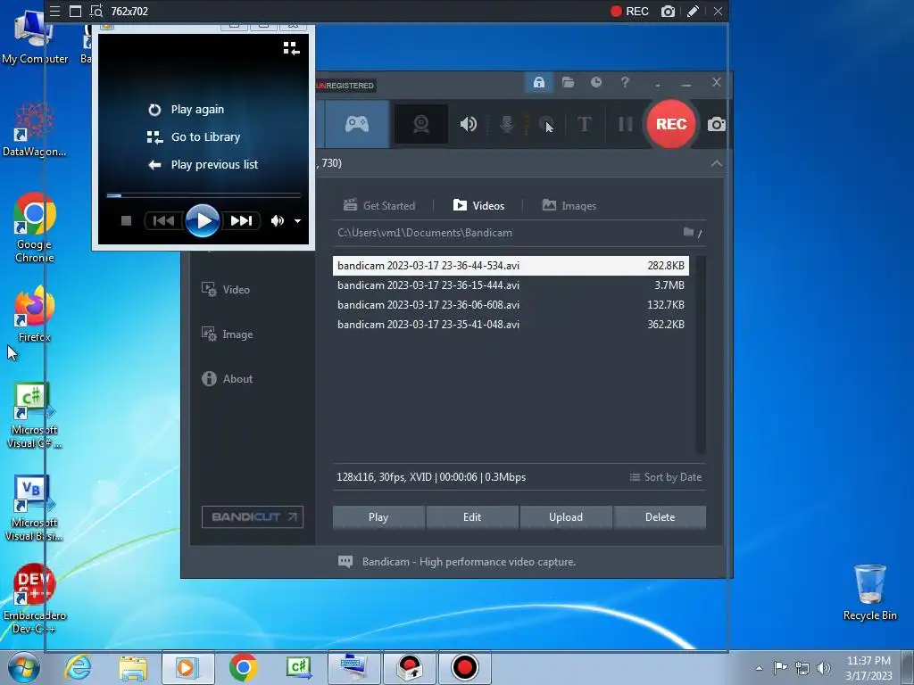The width and height of the screenshot is (914, 685).
Task: Click capture bar area finder icon
Action: (x=96, y=11)
